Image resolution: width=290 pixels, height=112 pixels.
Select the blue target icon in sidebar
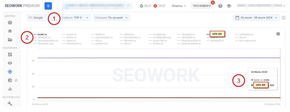pos(10,72)
